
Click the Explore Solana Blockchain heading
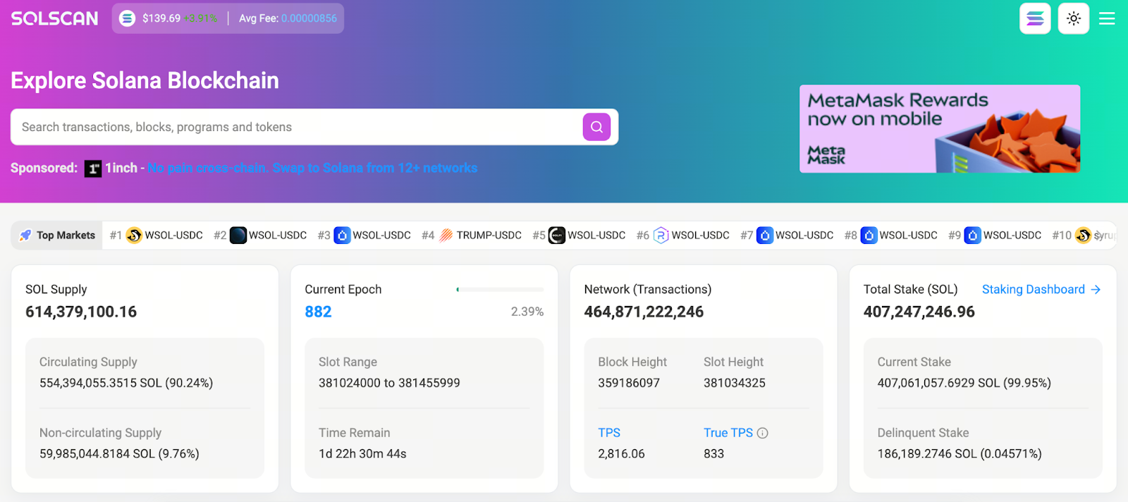pos(145,80)
